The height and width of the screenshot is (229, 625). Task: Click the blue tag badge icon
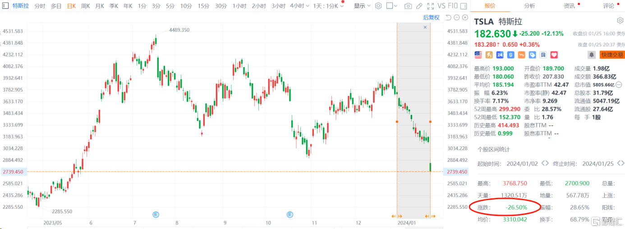click(532, 55)
